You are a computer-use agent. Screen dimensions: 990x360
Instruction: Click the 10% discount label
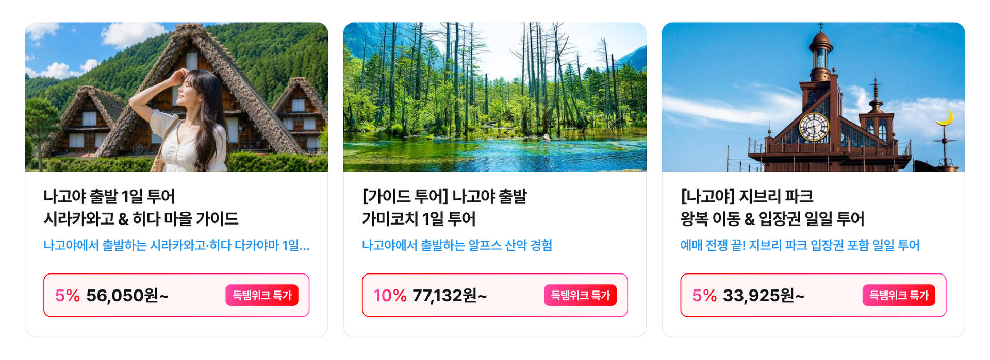[390, 296]
